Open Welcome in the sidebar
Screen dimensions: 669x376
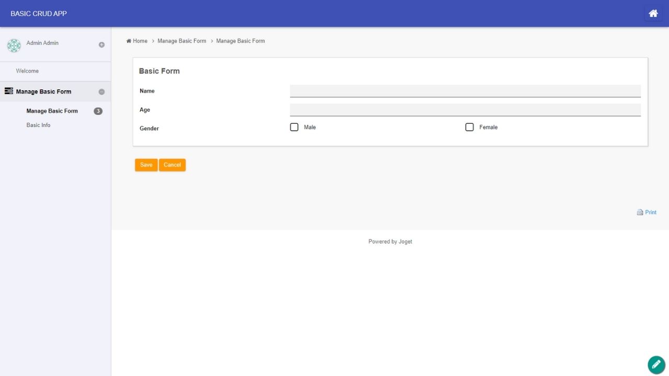27,71
